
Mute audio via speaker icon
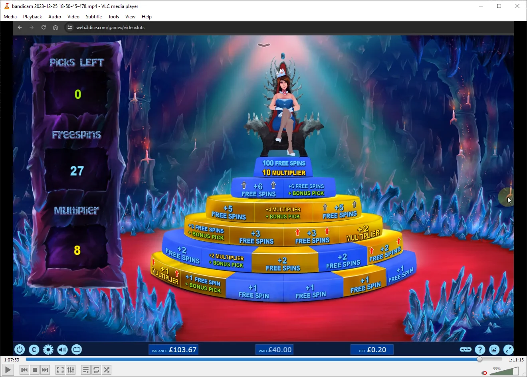coord(484,373)
